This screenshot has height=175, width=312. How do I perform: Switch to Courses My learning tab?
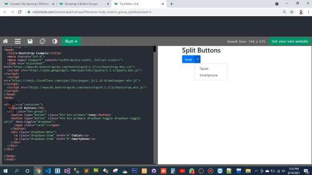tap(29, 4)
